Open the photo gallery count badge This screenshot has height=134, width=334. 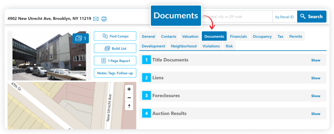tap(81, 38)
